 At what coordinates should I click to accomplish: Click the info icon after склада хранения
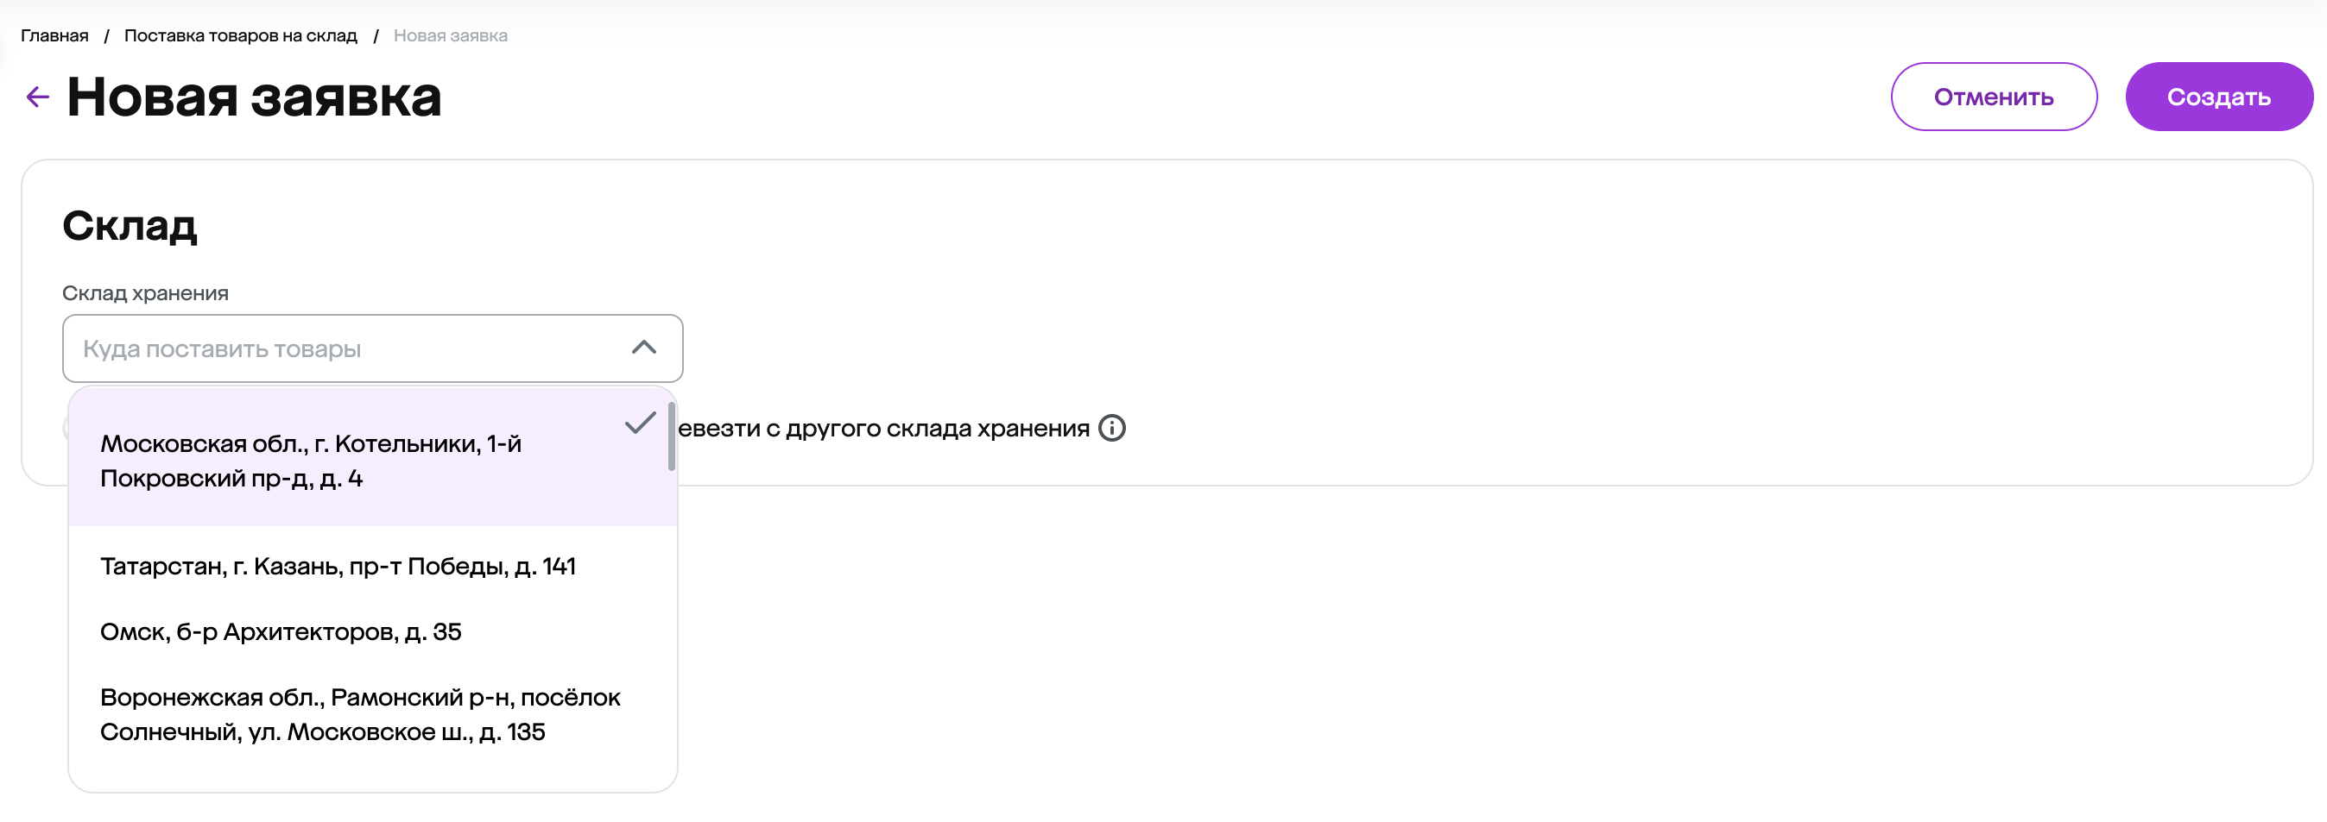(1111, 428)
